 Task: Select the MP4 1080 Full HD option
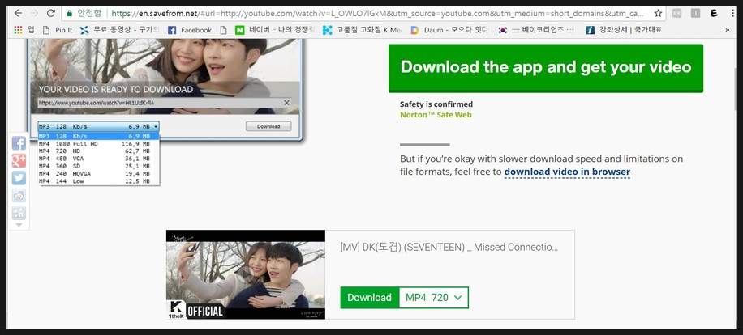99,144
